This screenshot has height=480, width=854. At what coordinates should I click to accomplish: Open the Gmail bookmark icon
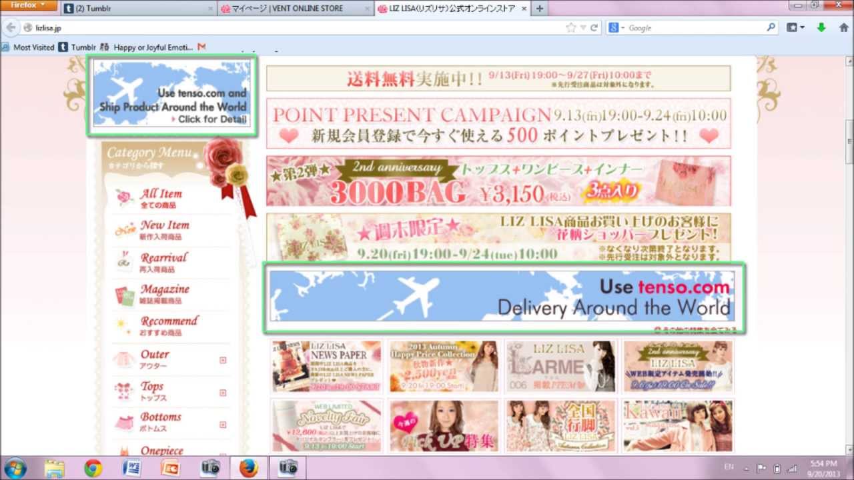[x=201, y=47]
